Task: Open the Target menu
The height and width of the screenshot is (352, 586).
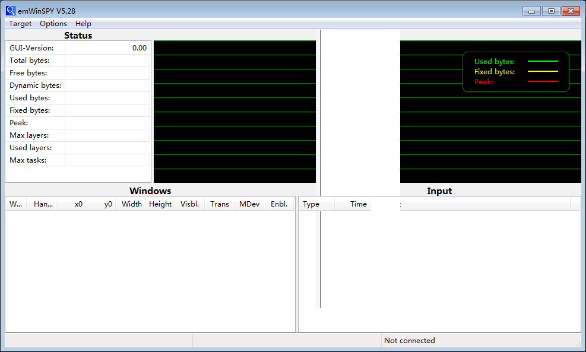Action: coord(20,24)
